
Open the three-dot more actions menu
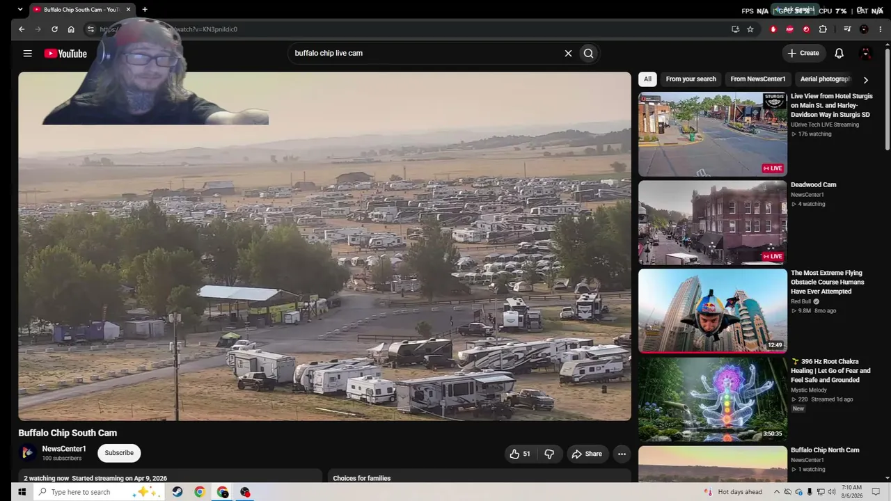pos(622,454)
